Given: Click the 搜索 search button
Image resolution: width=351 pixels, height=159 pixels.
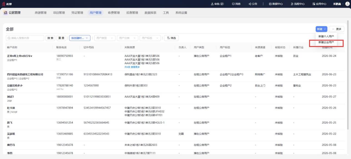Looking at the screenshot, I should click(50, 38).
